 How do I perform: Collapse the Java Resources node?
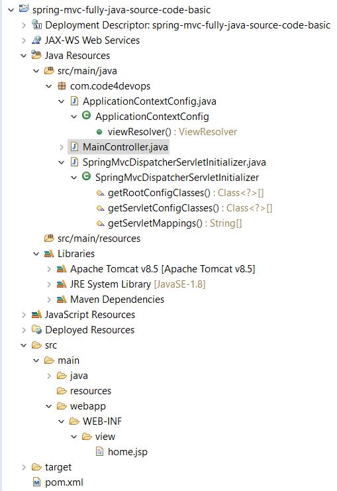pos(24,56)
